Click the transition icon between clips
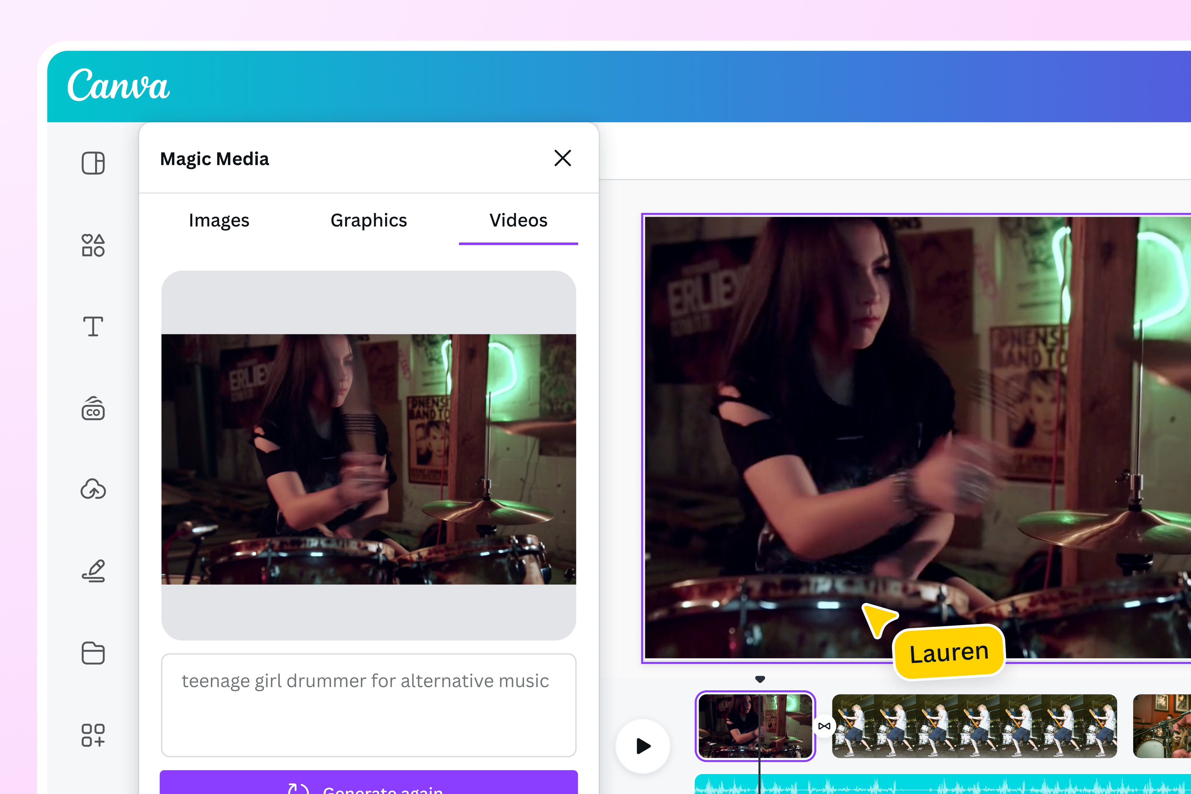The width and height of the screenshot is (1191, 794). click(824, 726)
